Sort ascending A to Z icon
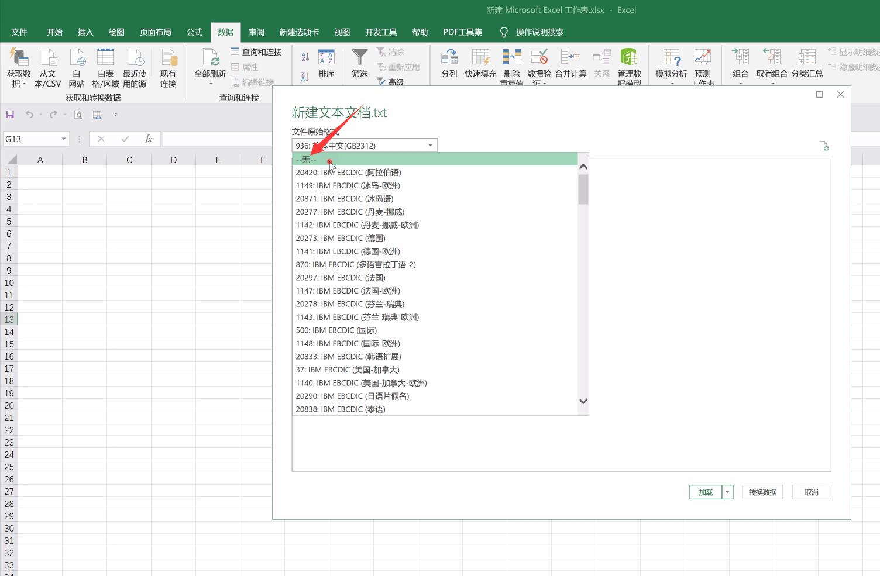Image resolution: width=880 pixels, height=576 pixels. pyautogui.click(x=305, y=57)
